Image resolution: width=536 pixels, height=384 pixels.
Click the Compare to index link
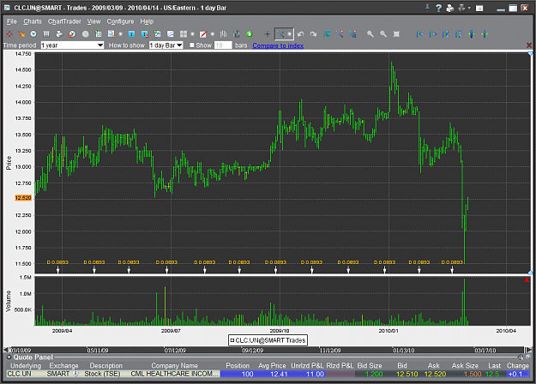[278, 45]
